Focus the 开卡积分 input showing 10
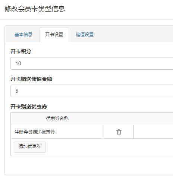Screen dimensions: 173x177 point(92,63)
